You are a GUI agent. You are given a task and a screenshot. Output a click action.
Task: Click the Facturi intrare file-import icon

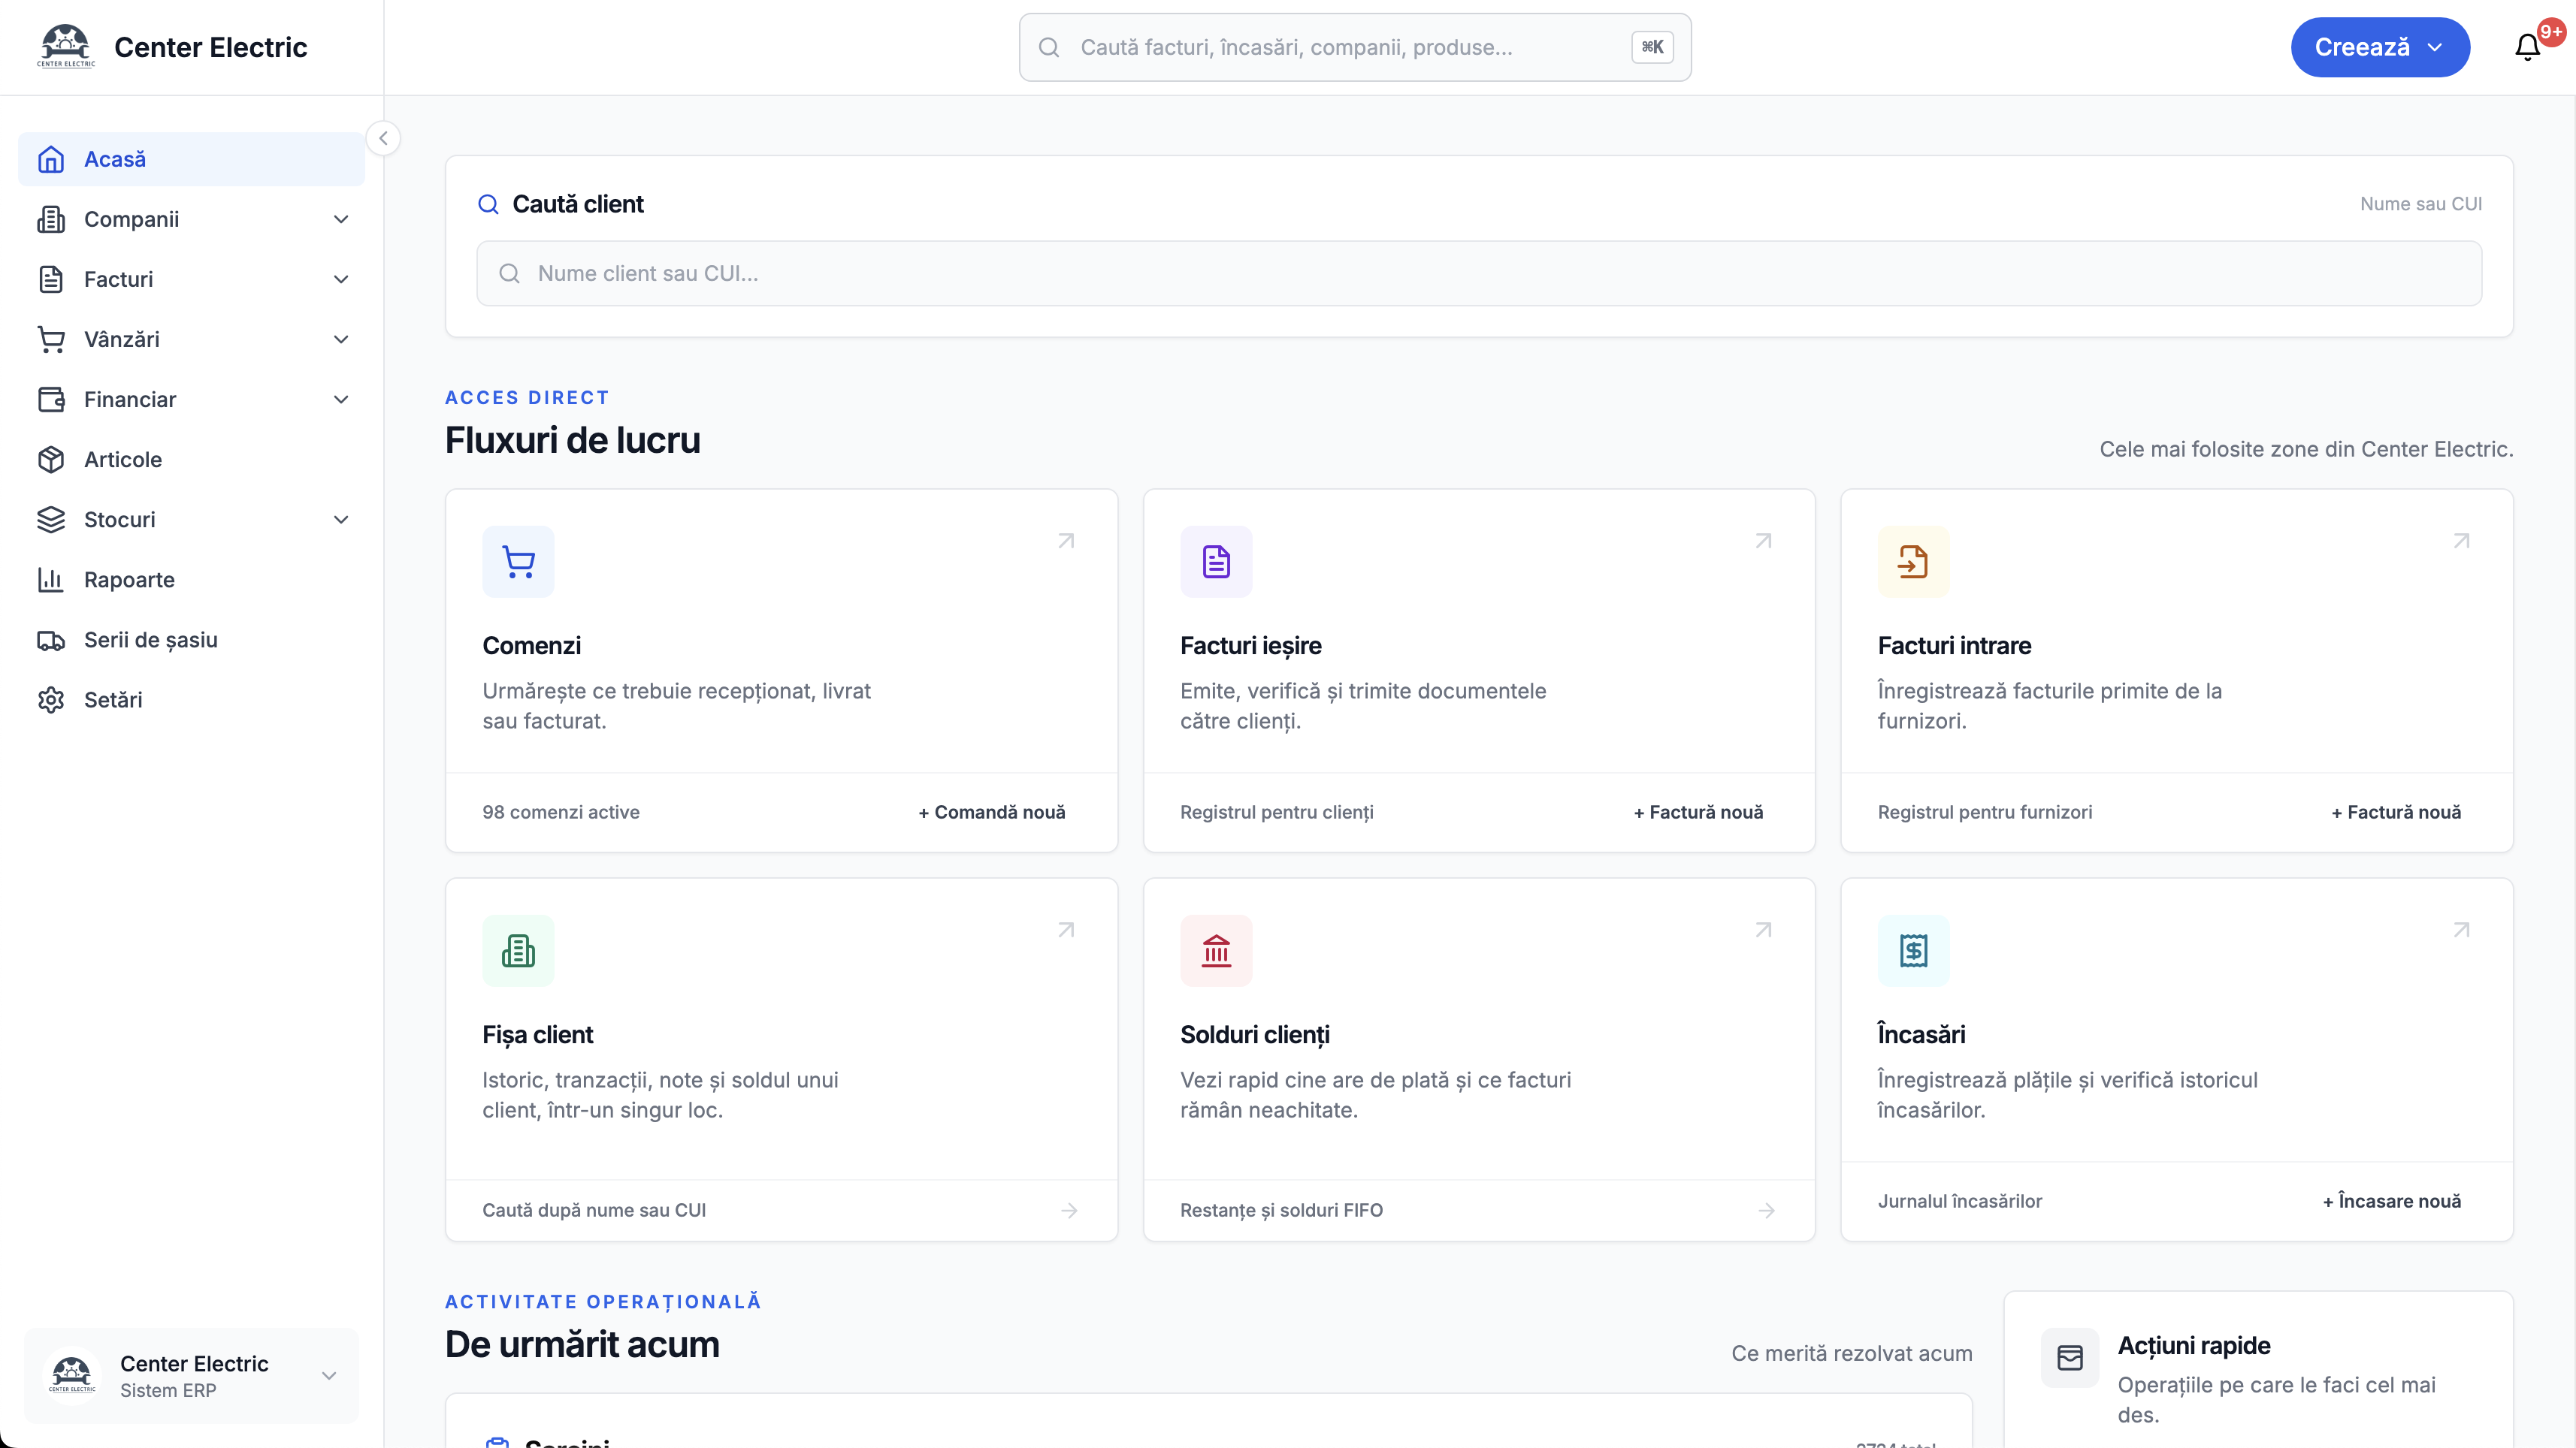pyautogui.click(x=1913, y=562)
